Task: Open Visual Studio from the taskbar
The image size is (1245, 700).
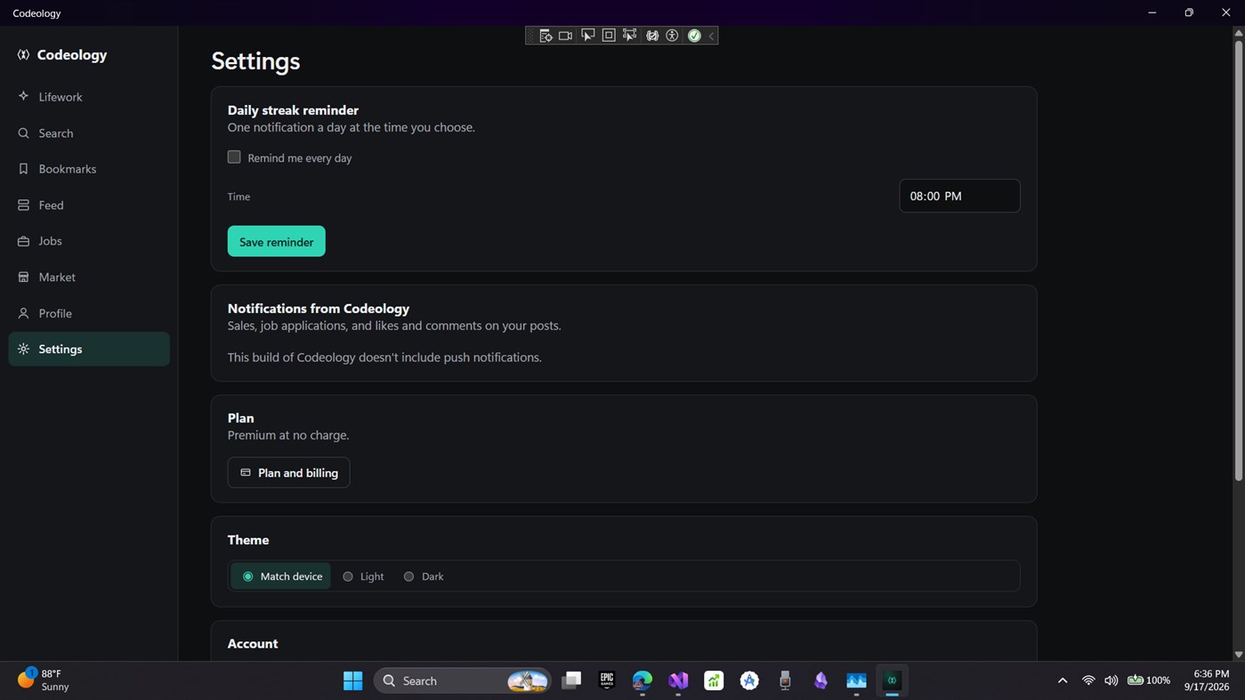Action: click(x=678, y=680)
